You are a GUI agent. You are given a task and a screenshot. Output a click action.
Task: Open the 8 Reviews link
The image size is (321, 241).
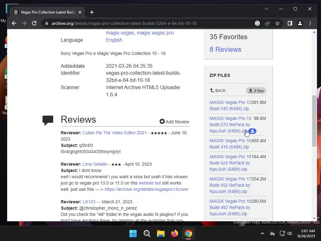pos(225,49)
